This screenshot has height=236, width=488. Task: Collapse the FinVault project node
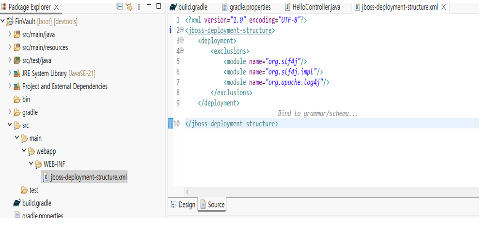(x=3, y=21)
